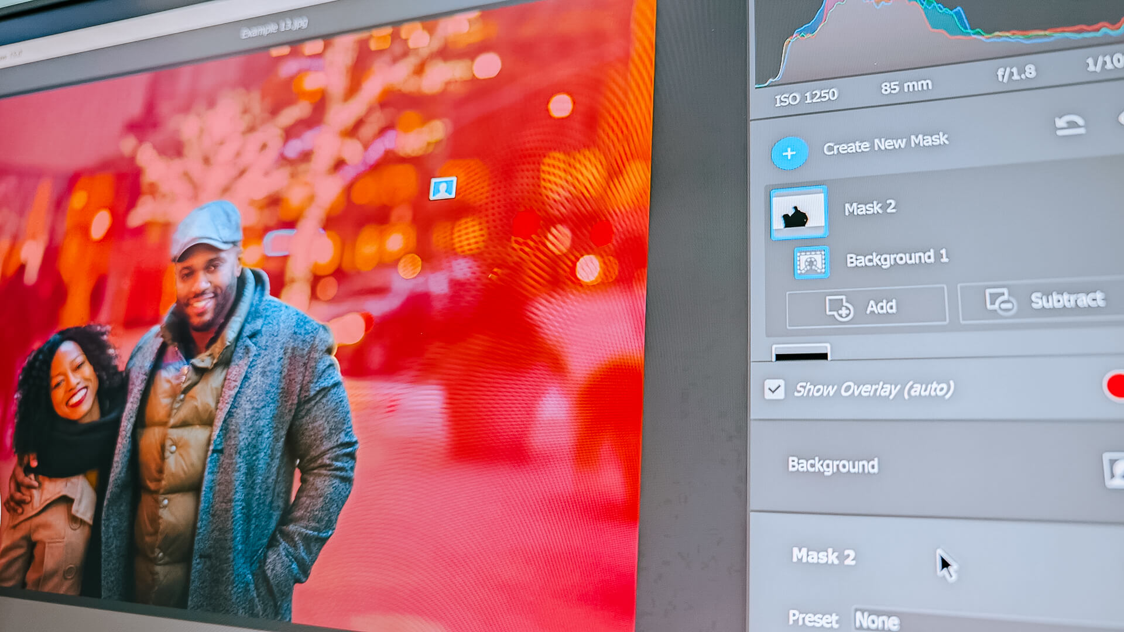Click the add-to-mask icon with plus sign
Screen dimensions: 1124x632
click(839, 308)
